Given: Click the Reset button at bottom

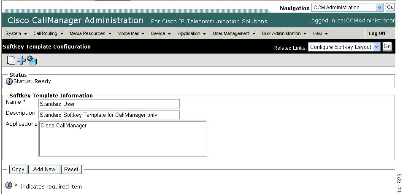Looking at the screenshot, I should point(71,170).
